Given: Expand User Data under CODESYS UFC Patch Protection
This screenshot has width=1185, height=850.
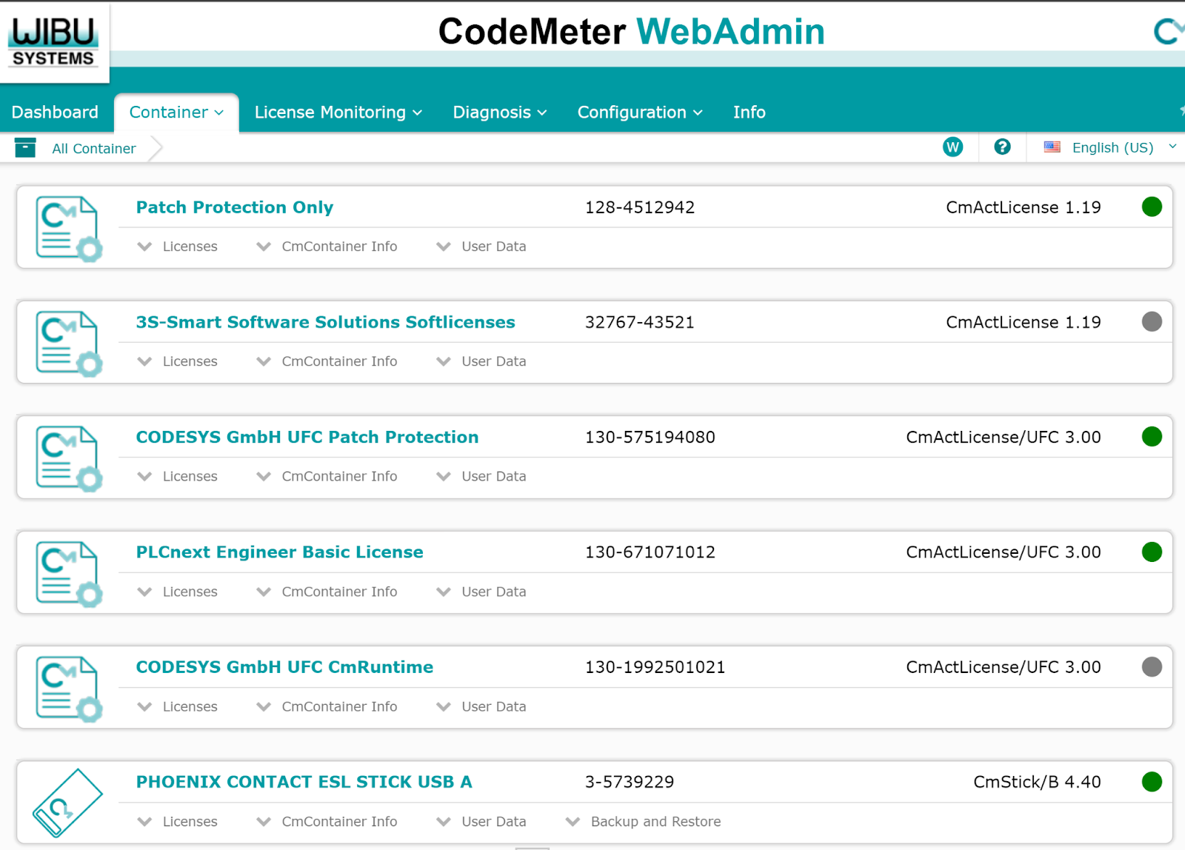Looking at the screenshot, I should coord(481,476).
